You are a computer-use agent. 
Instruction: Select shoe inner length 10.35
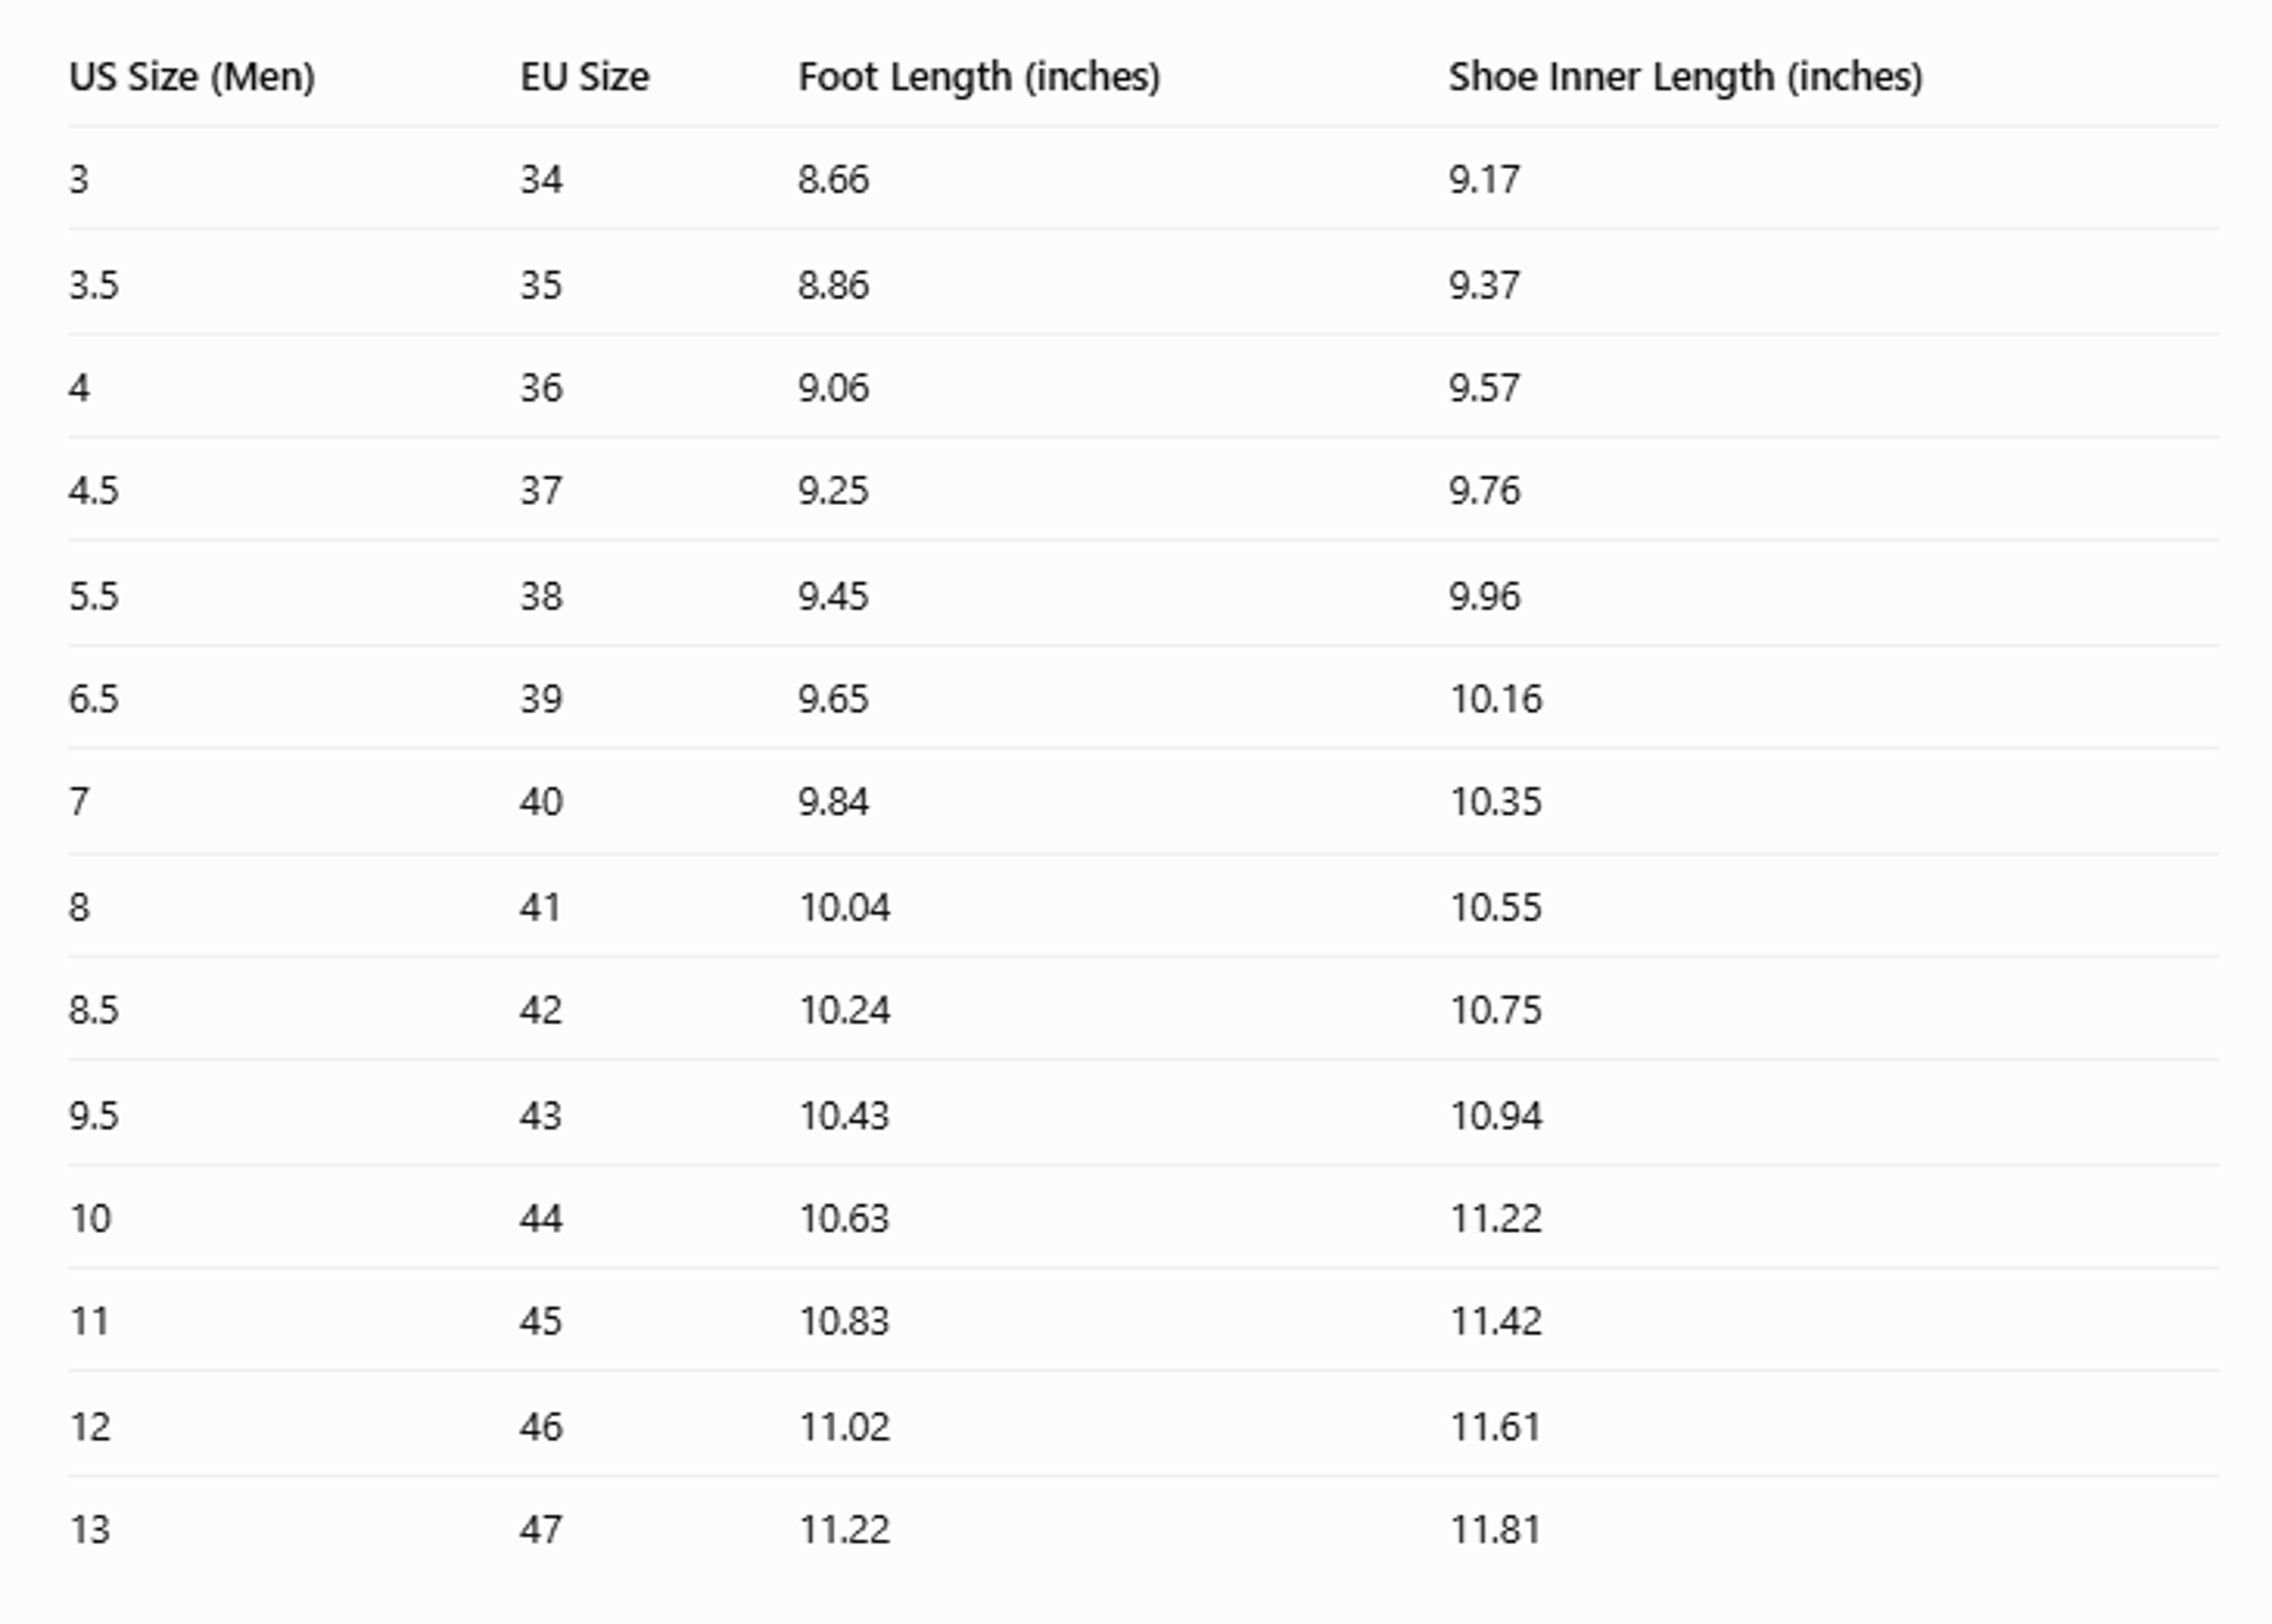(1496, 802)
